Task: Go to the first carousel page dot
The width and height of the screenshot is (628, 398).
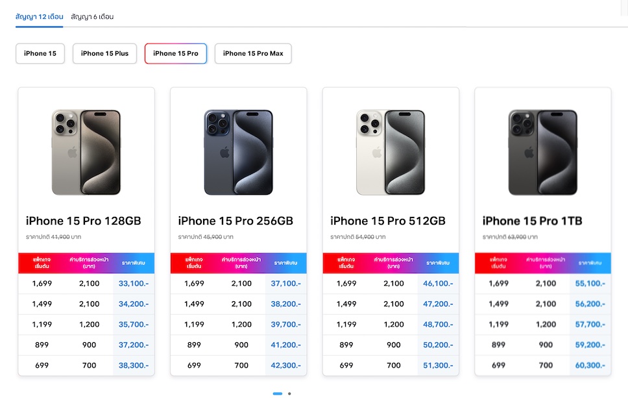Action: [278, 393]
